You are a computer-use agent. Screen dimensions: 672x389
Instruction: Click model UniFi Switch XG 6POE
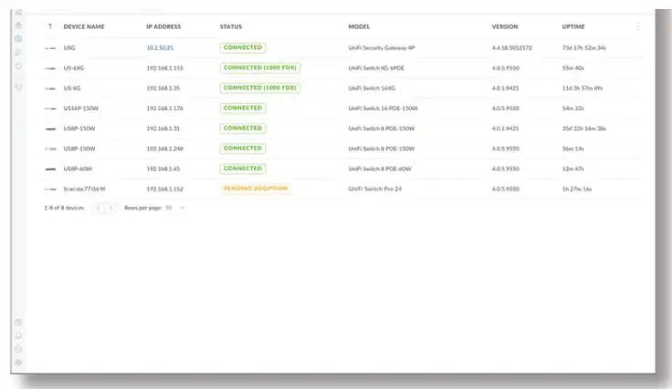tap(376, 68)
